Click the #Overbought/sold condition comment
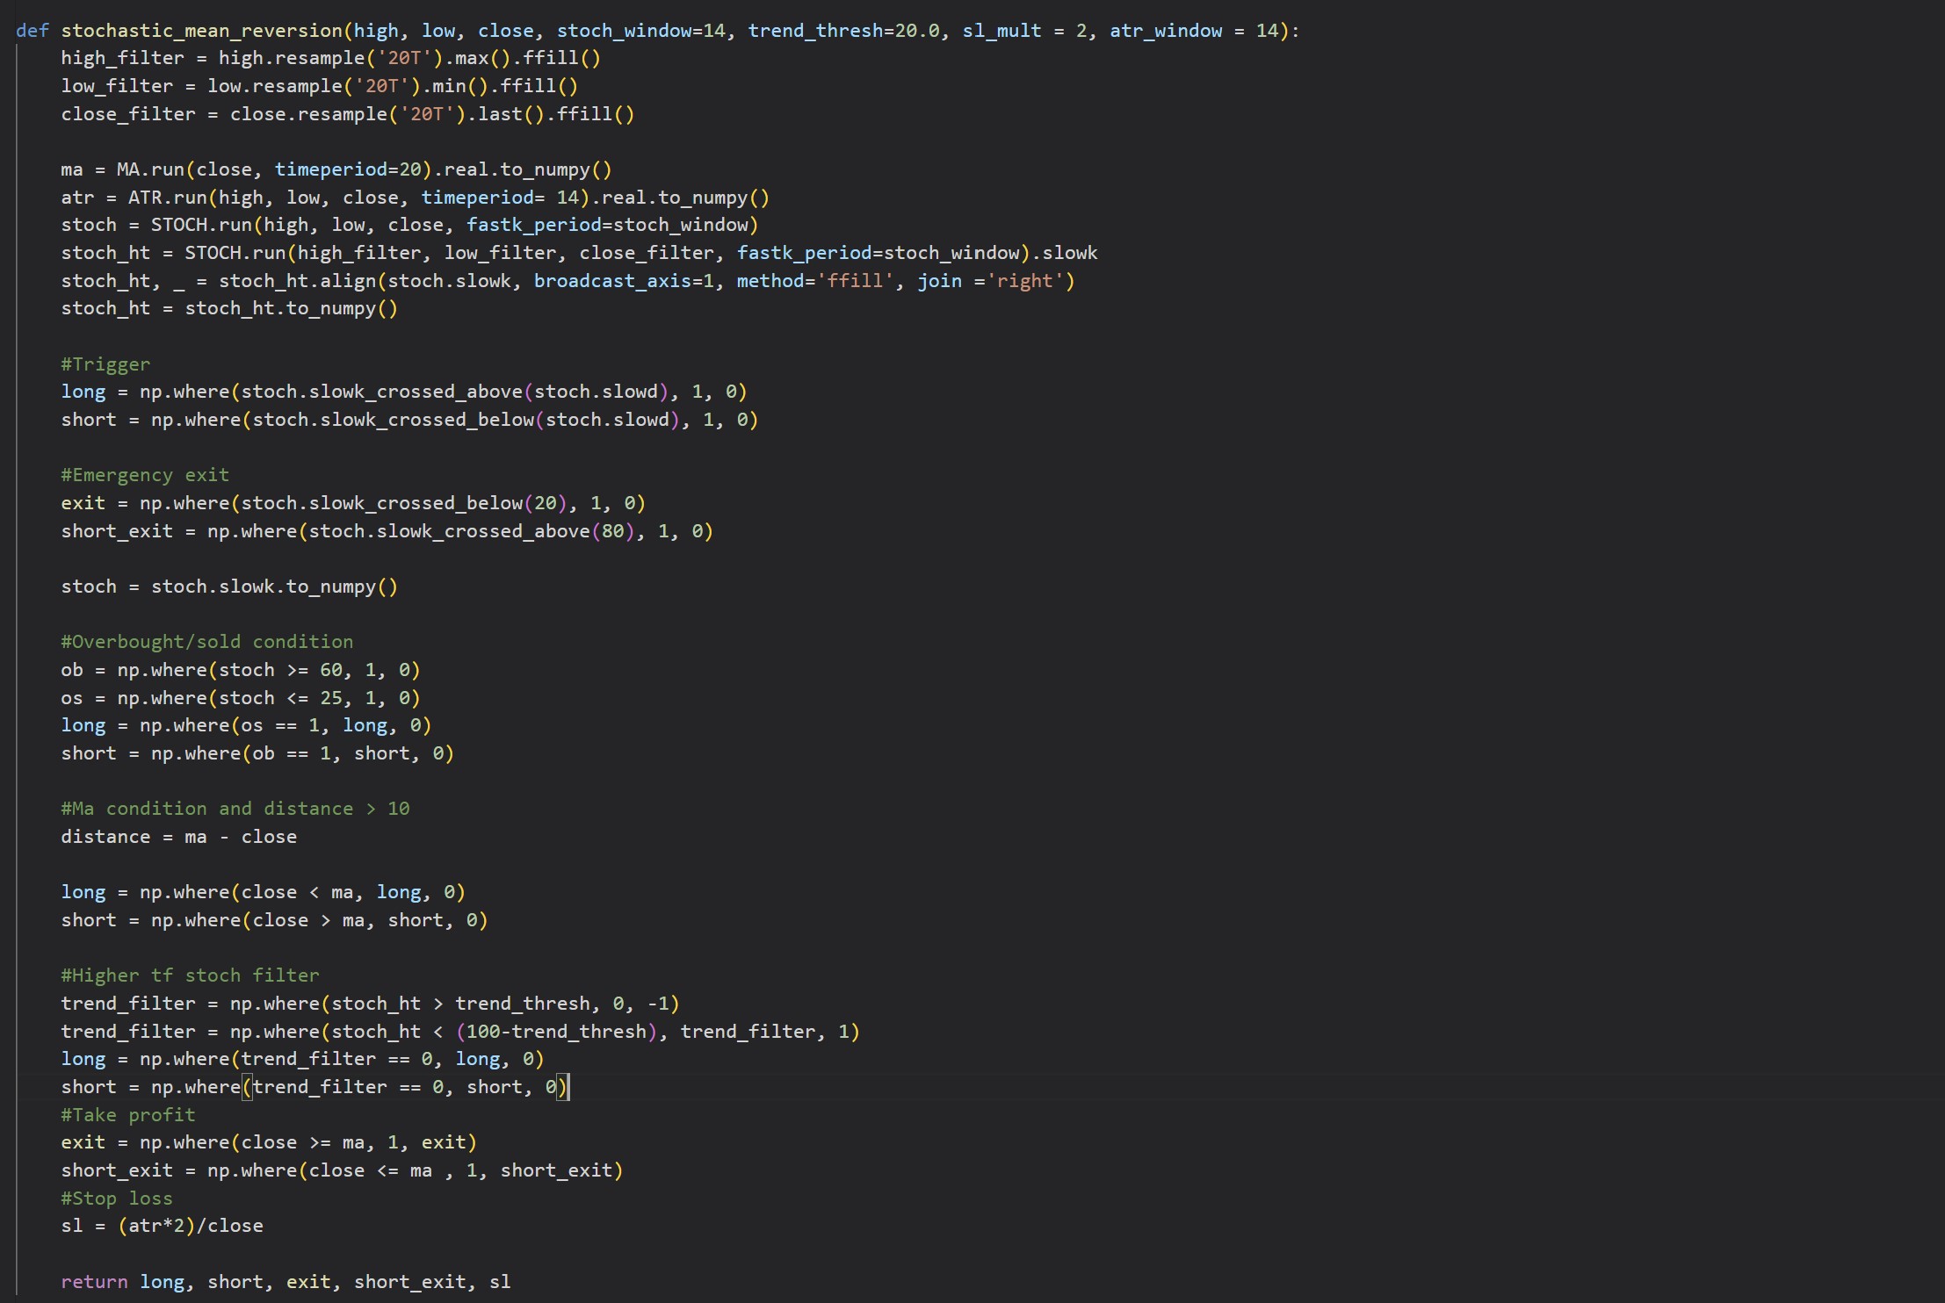 click(x=206, y=641)
